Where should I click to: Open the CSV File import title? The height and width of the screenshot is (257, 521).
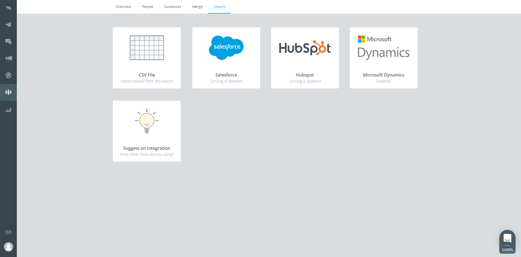click(147, 75)
